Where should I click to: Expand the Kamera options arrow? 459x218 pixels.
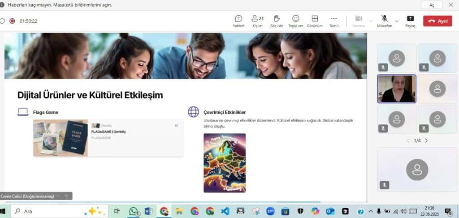click(371, 21)
